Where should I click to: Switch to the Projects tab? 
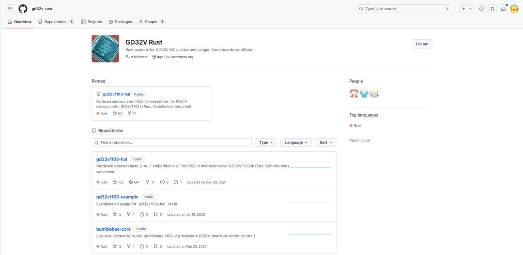tap(92, 22)
